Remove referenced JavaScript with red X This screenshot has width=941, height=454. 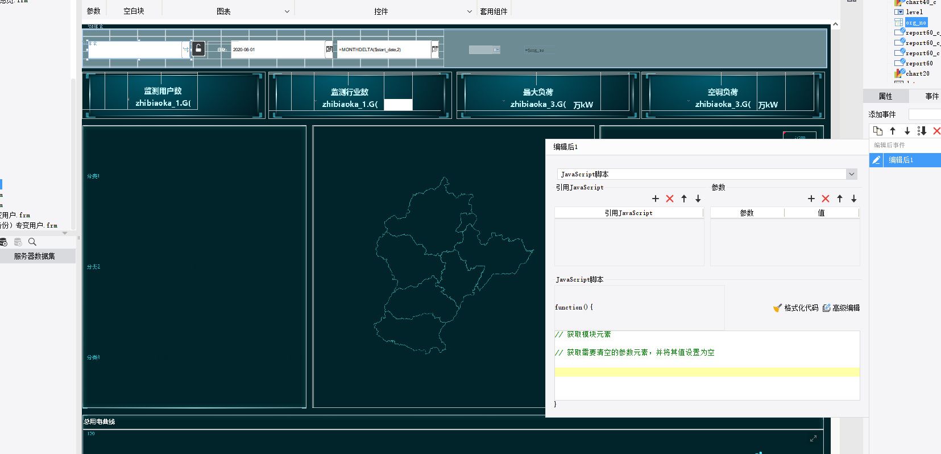point(670,199)
